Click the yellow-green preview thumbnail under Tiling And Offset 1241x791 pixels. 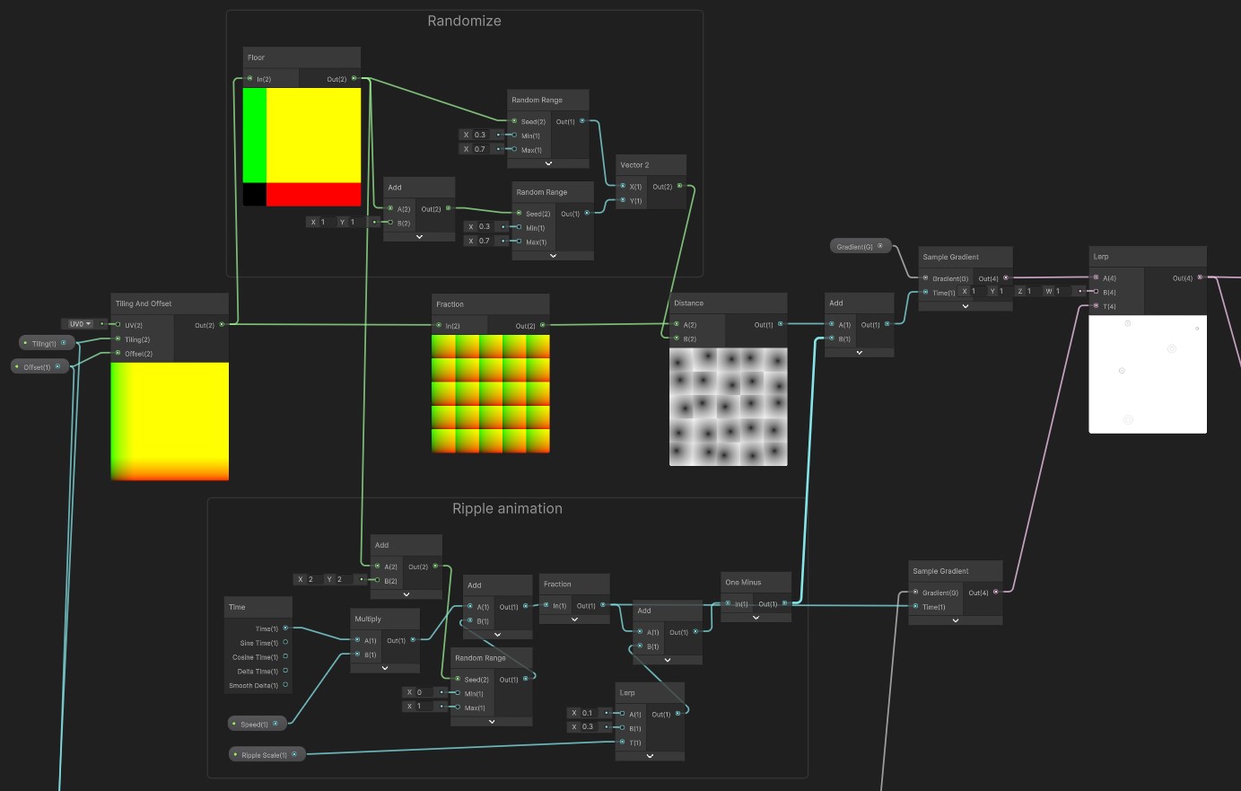pos(170,420)
